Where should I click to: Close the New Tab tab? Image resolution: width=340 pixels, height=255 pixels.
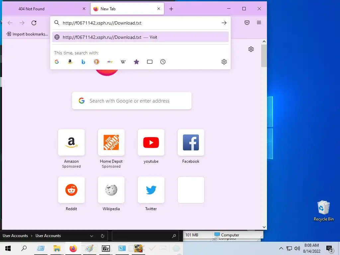(x=159, y=9)
